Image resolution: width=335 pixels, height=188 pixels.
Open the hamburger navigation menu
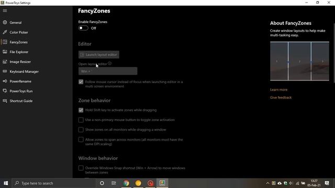click(x=5, y=10)
